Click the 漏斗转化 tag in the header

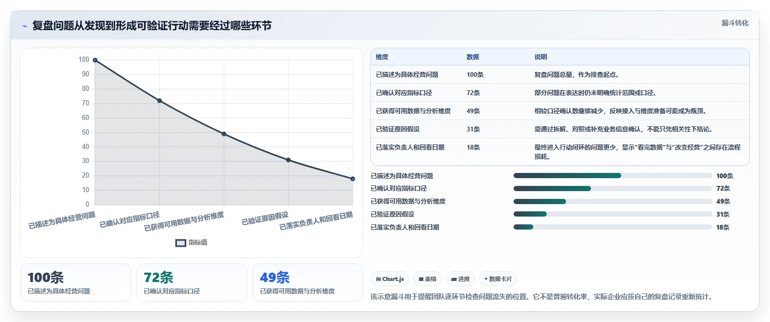(735, 23)
